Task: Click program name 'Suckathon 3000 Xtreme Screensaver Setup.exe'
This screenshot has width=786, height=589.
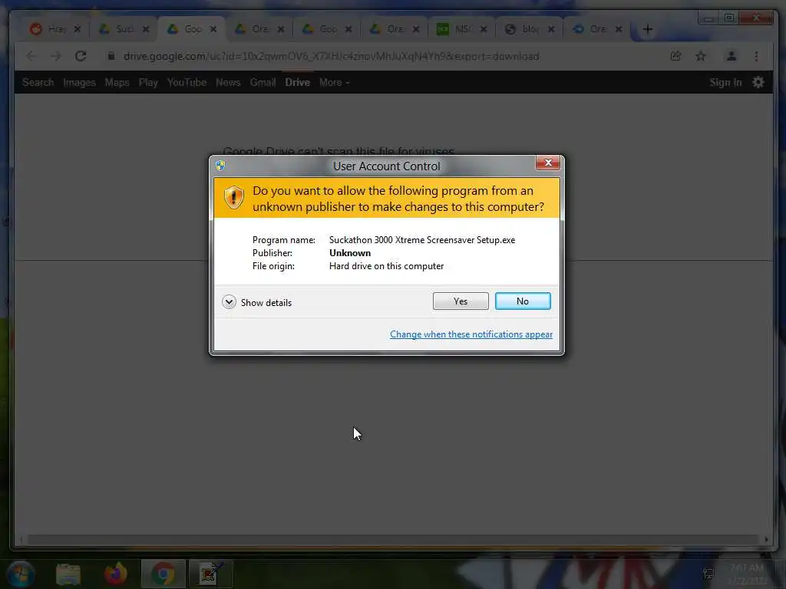Action: click(422, 240)
